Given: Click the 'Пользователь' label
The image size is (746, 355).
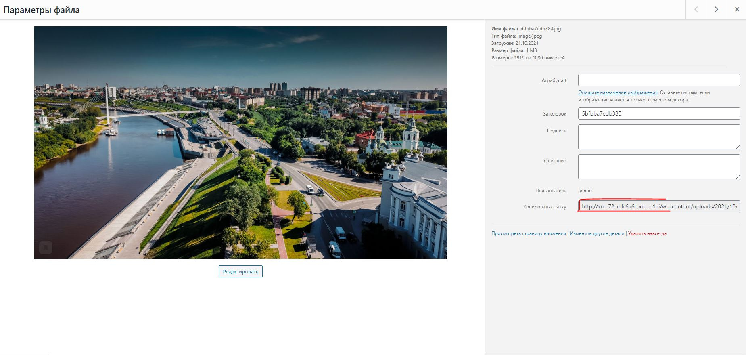Looking at the screenshot, I should [551, 191].
